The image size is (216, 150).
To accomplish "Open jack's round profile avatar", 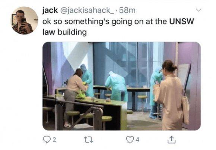I will click(25, 20).
